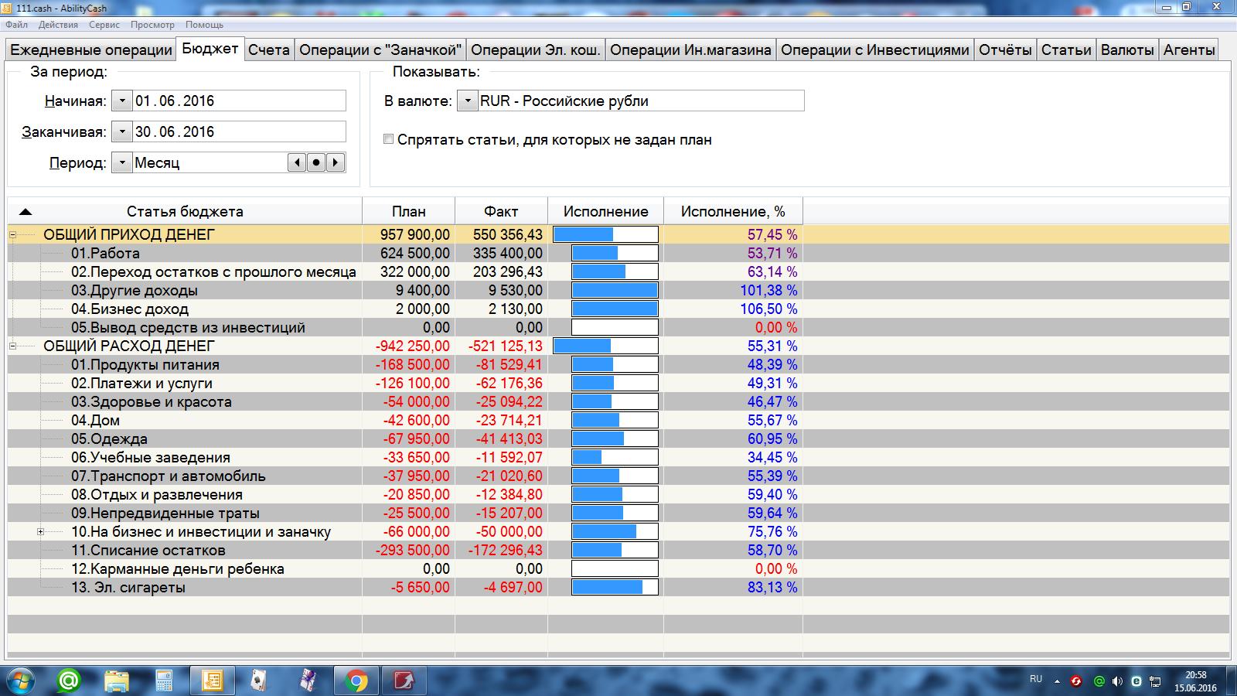Screen dimensions: 1237x696
Task: Open Windows Explorer folder in taskbar
Action: (x=117, y=681)
